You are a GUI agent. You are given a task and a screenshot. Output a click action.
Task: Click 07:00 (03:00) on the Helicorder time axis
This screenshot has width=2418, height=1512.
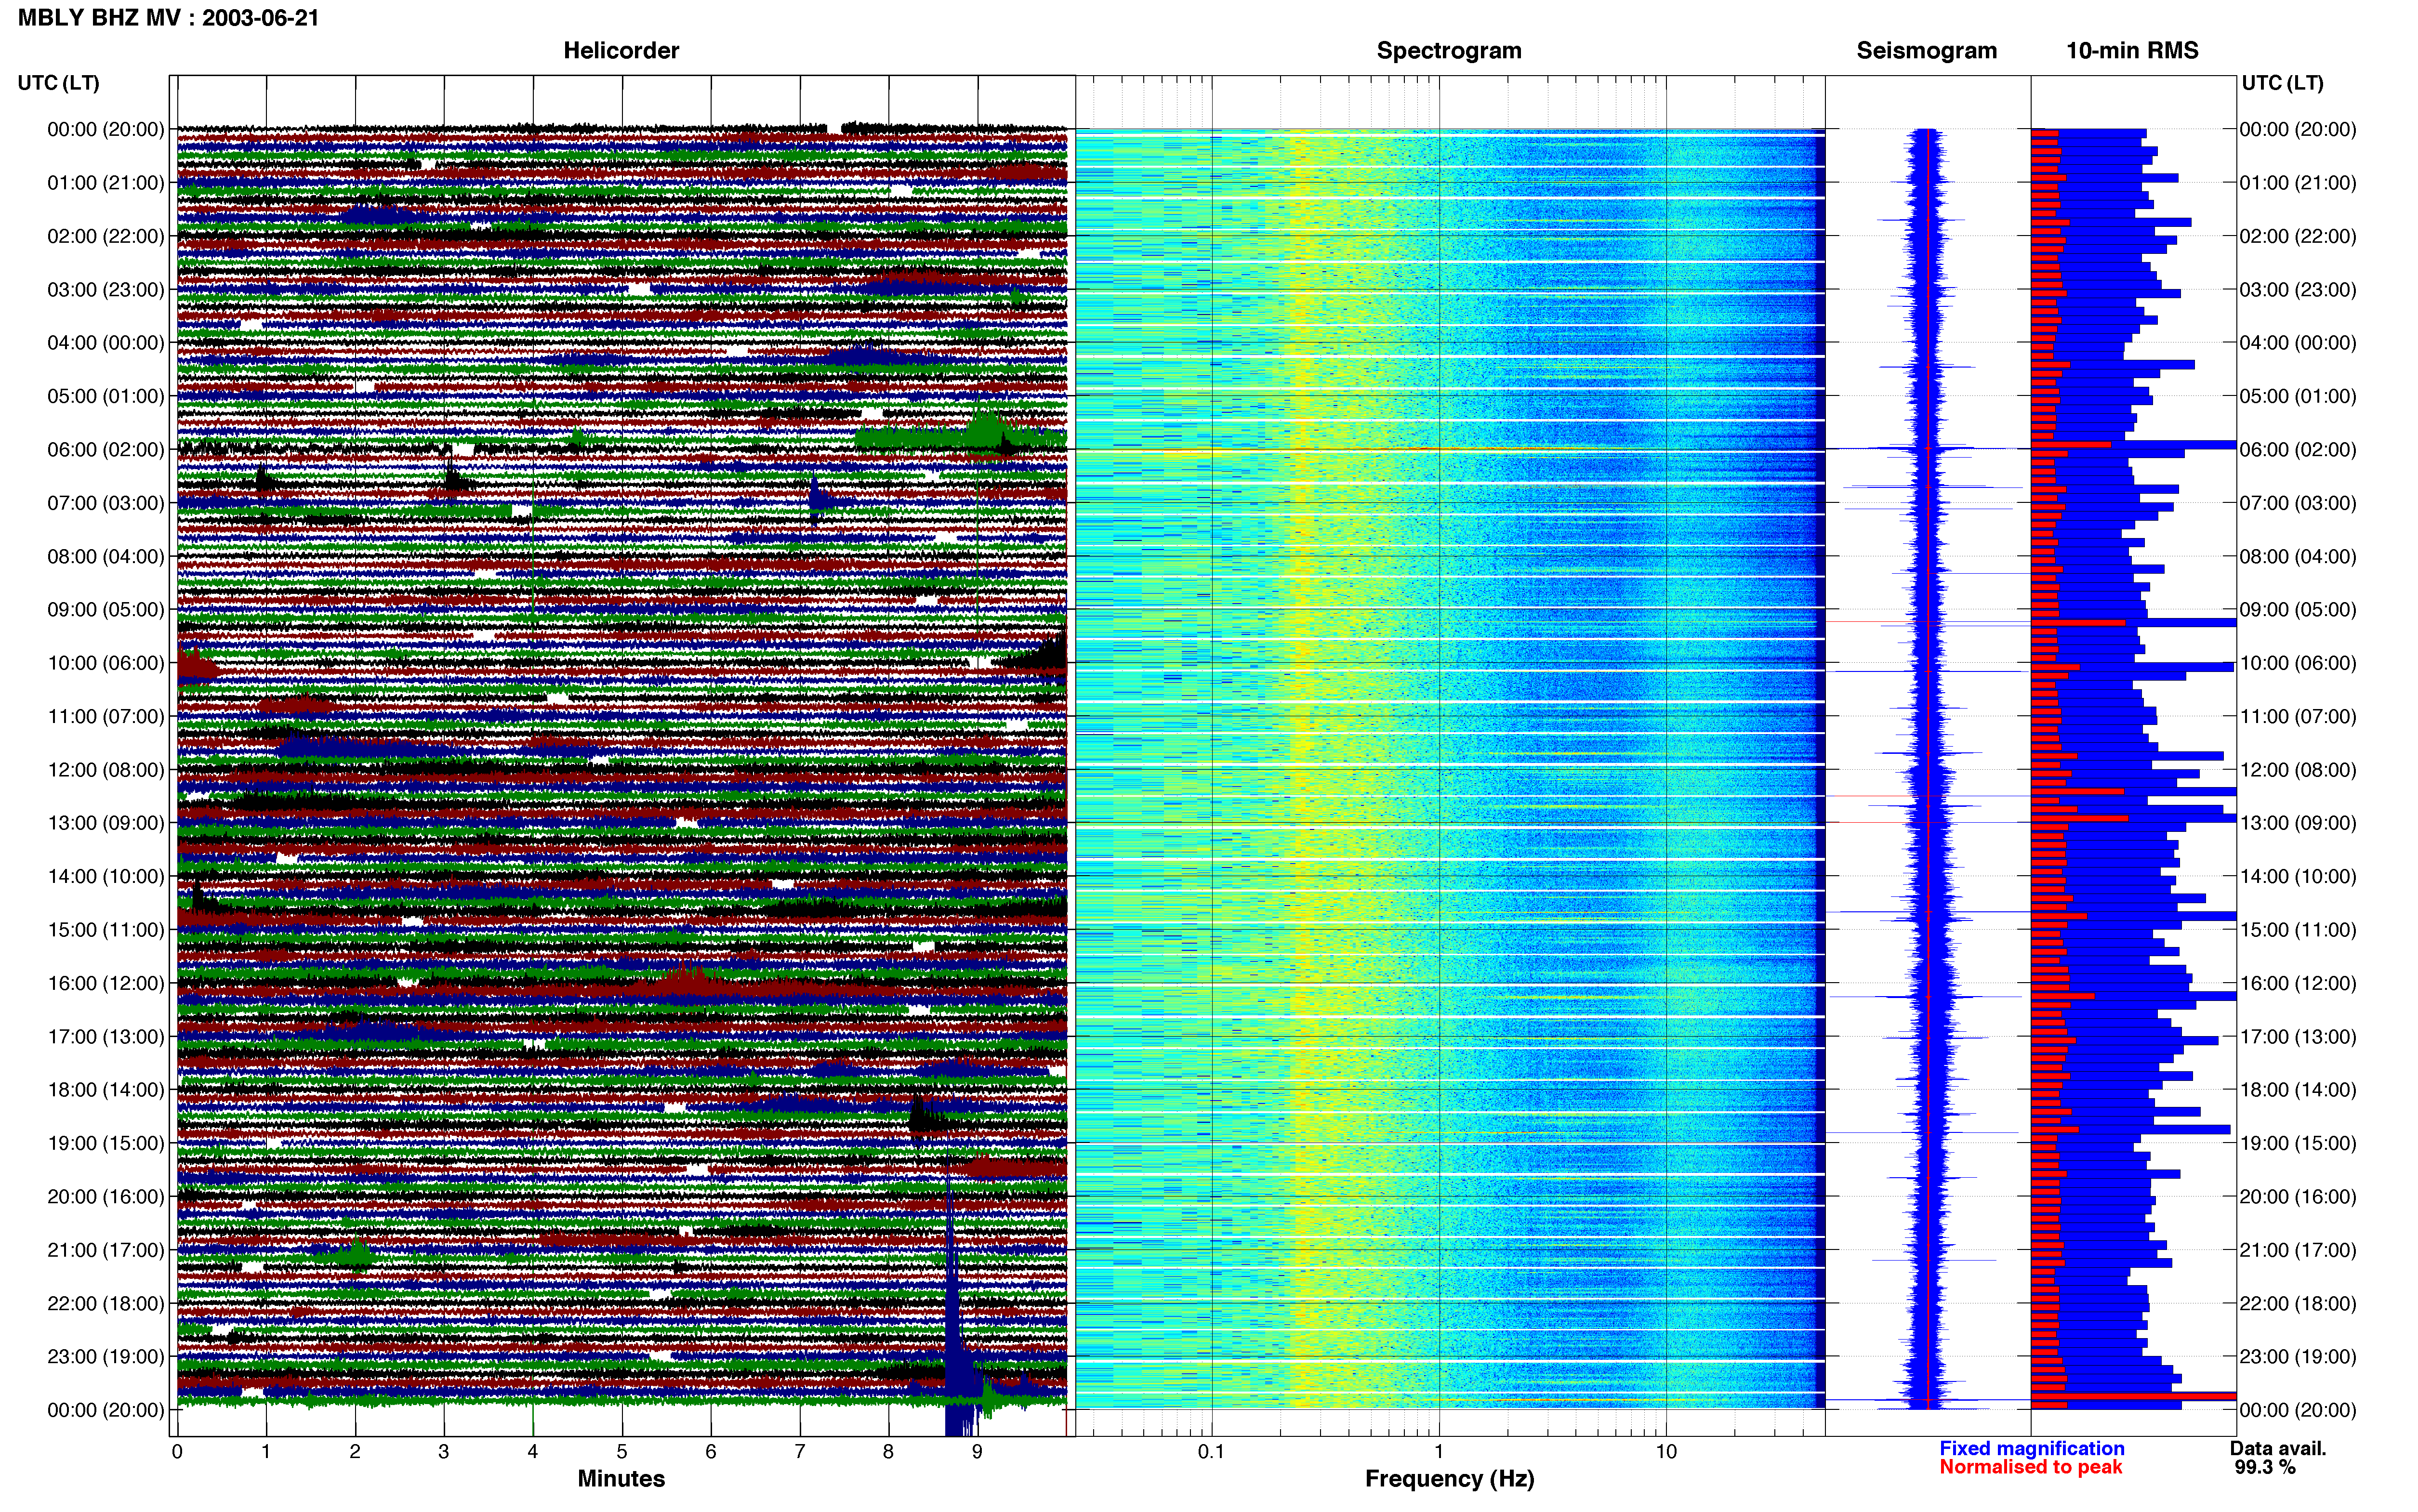tap(106, 502)
